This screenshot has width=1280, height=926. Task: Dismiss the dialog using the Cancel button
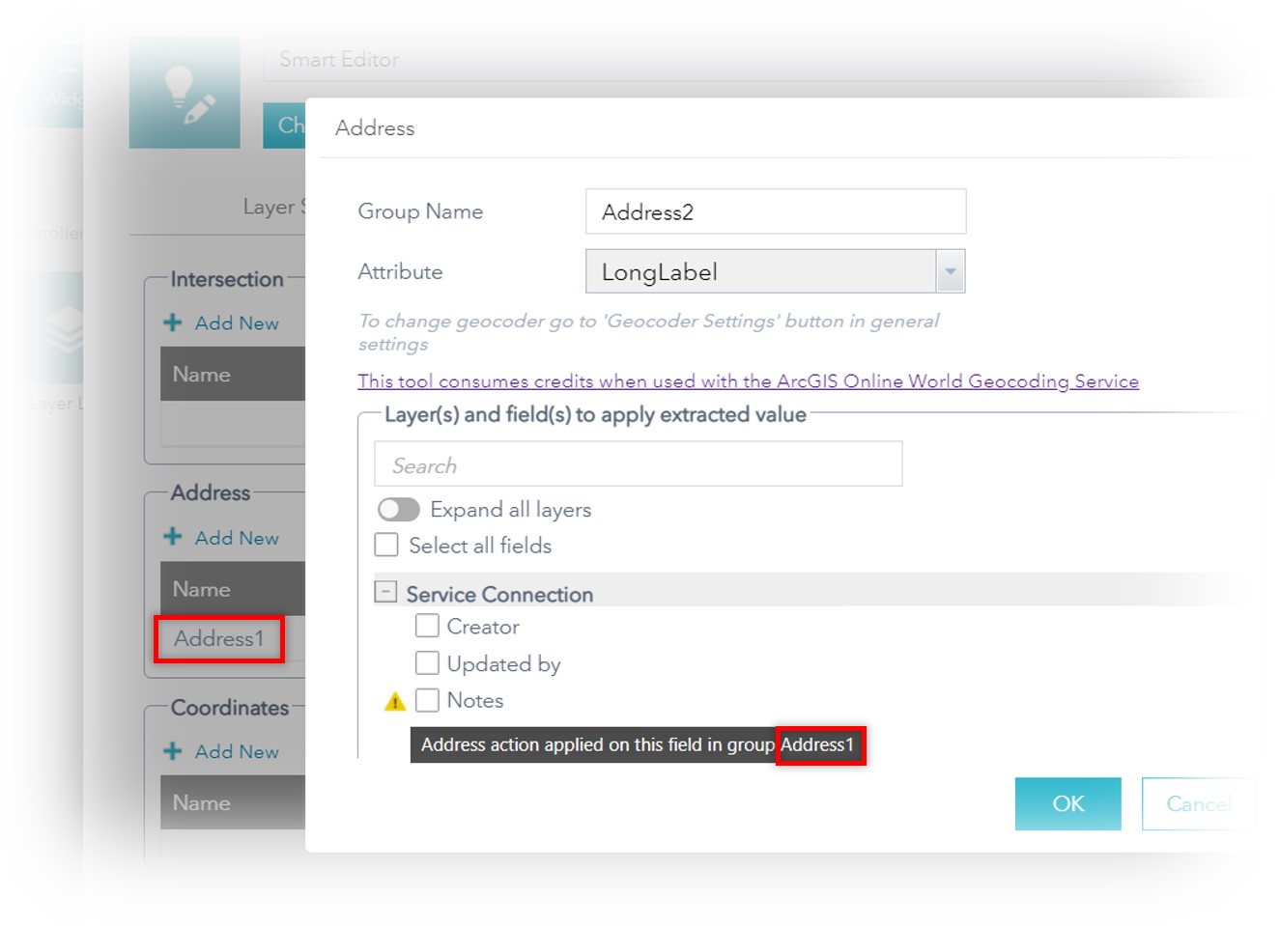tap(1198, 803)
